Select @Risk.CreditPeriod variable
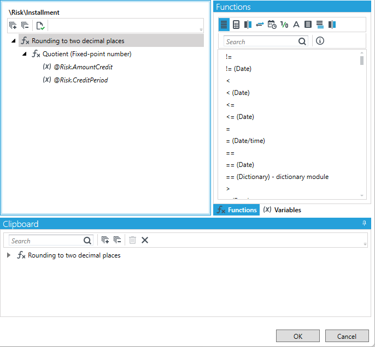The image size is (375, 347). coord(81,80)
